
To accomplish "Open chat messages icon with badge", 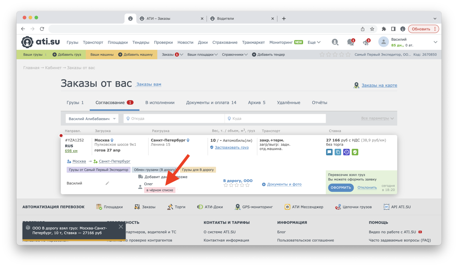I will pyautogui.click(x=351, y=42).
